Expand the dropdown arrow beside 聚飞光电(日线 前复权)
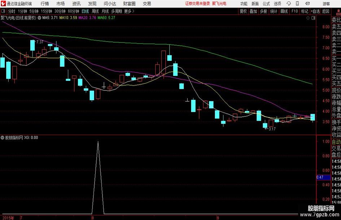341x220 pixels. (x=39, y=18)
